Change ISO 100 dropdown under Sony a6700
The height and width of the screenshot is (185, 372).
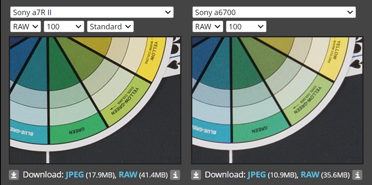(x=246, y=27)
